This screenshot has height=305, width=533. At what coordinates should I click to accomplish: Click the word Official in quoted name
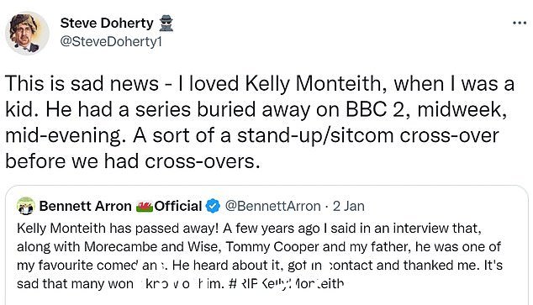(178, 206)
